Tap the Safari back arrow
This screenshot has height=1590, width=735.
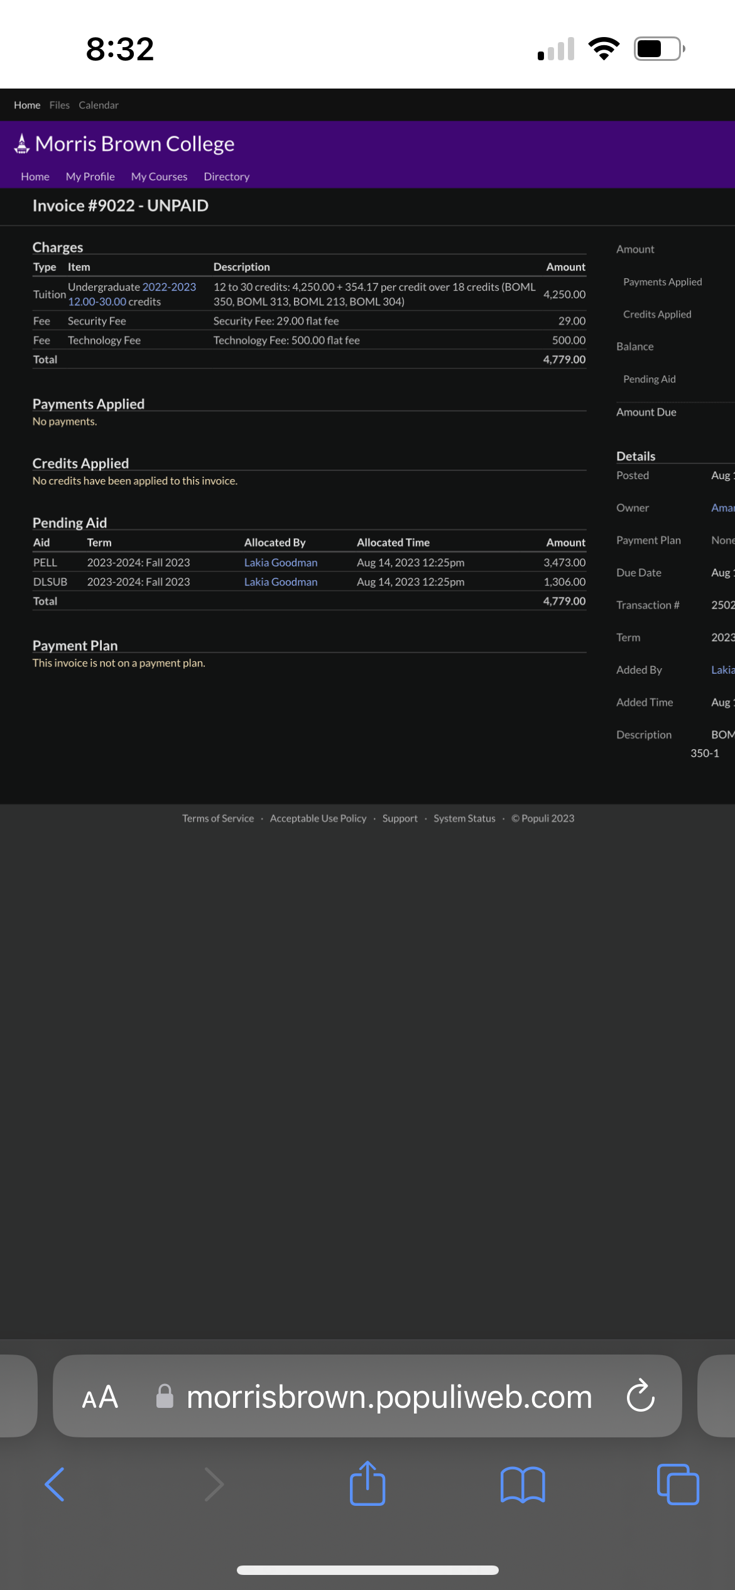[55, 1485]
